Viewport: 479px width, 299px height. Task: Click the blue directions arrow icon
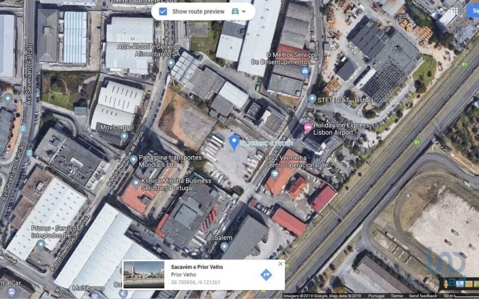pyautogui.click(x=266, y=274)
